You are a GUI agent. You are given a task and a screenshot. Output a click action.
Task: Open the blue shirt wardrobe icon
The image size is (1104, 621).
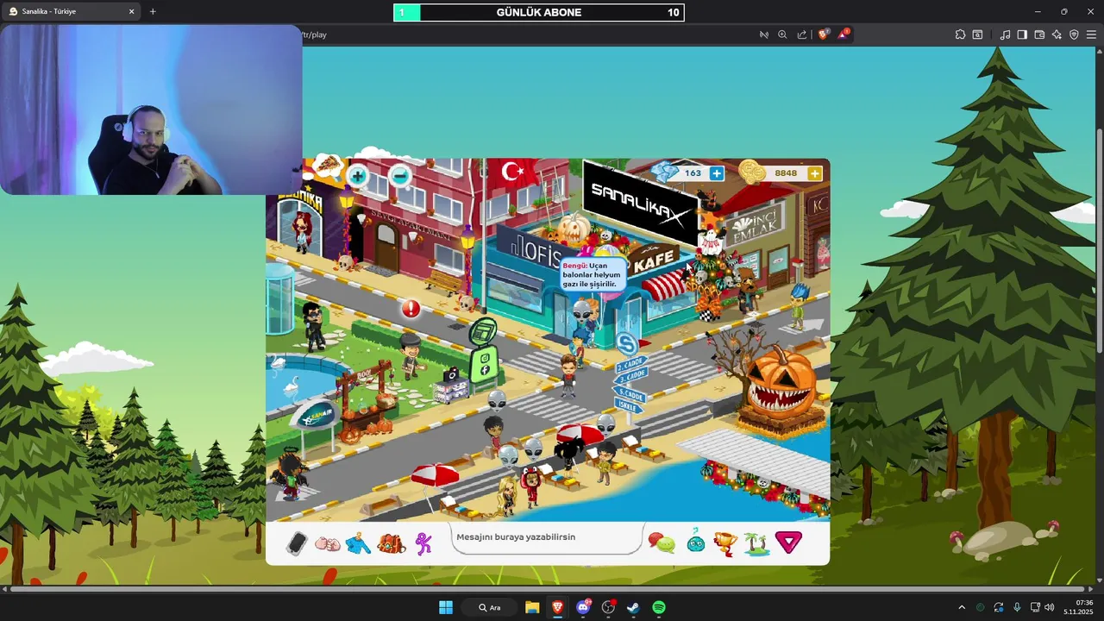[x=358, y=544]
